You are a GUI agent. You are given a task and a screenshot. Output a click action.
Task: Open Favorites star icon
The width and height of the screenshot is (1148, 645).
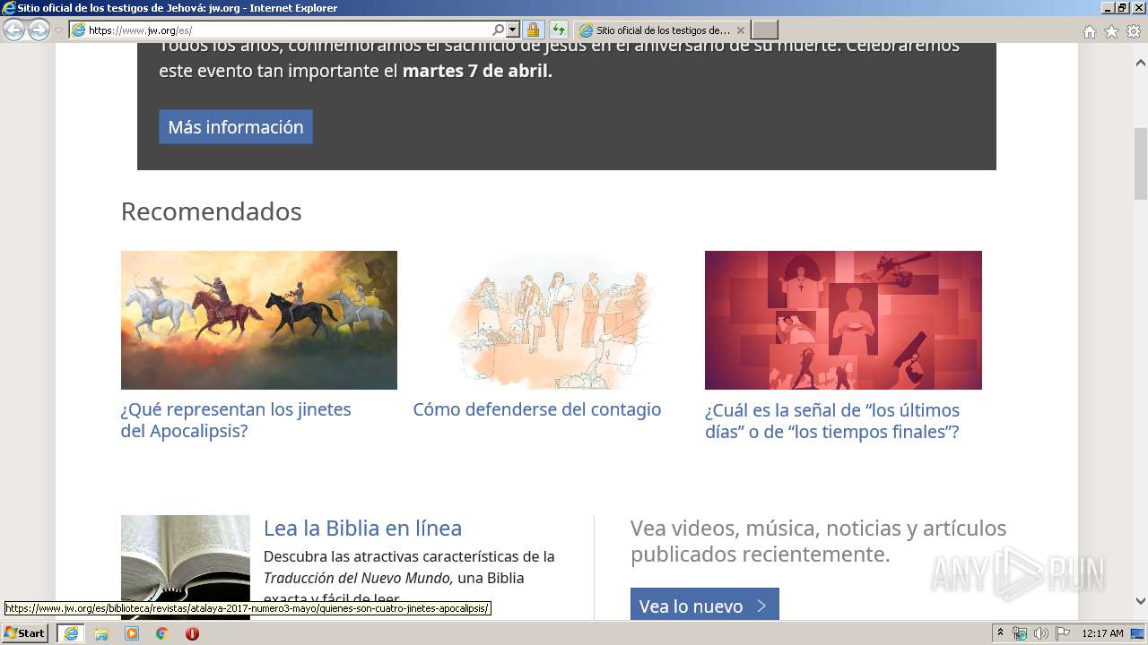[x=1111, y=31]
